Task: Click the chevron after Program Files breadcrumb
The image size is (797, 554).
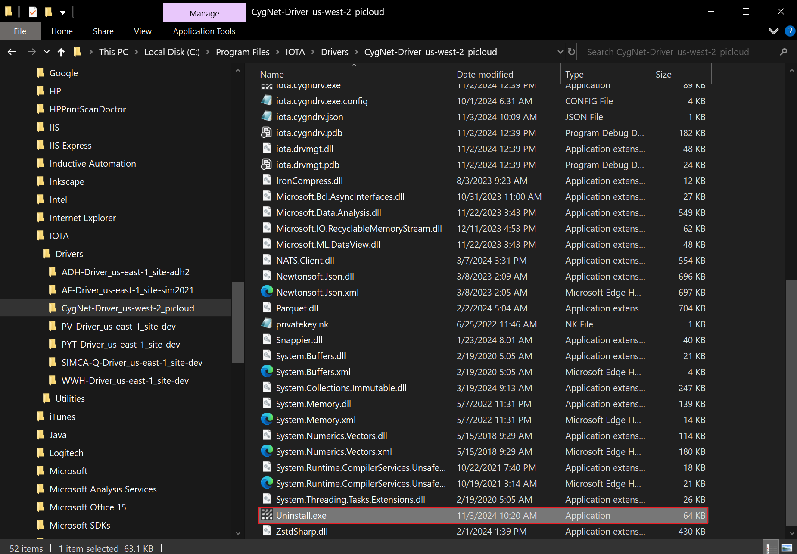Action: tap(277, 52)
